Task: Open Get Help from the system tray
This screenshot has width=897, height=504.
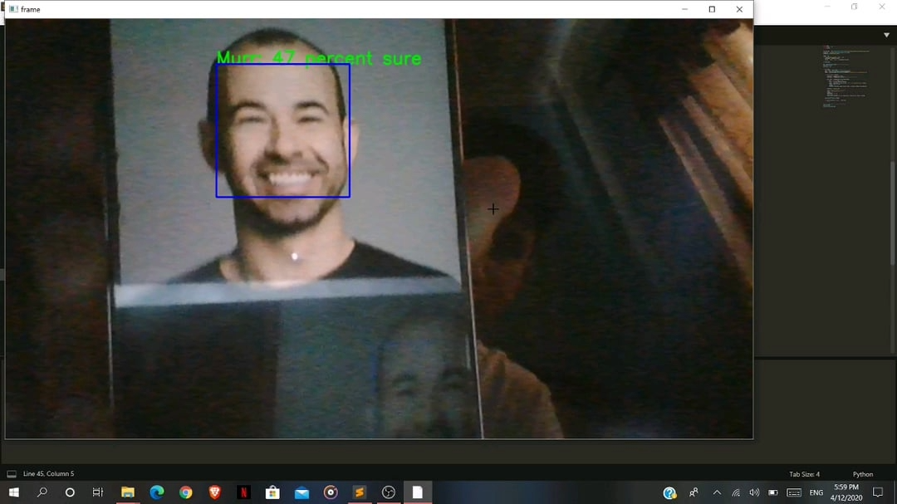Action: pos(669,492)
